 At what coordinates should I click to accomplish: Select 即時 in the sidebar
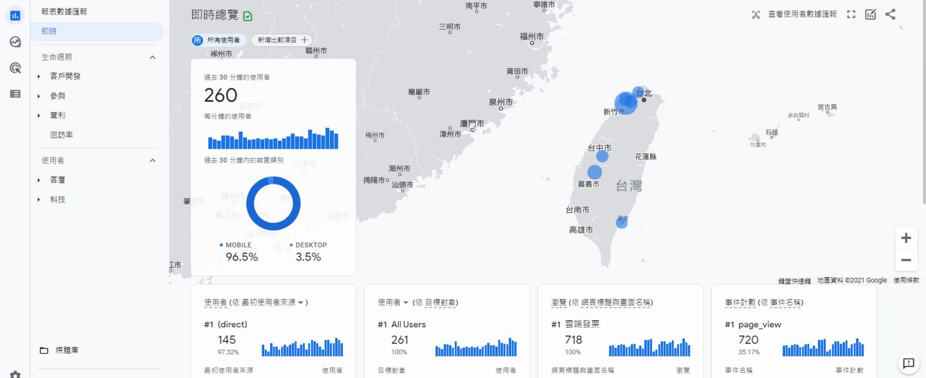tap(97, 32)
